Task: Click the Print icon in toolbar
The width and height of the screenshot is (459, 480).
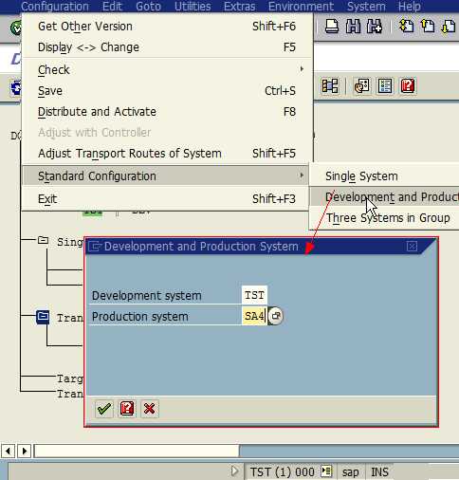Action: [332, 27]
